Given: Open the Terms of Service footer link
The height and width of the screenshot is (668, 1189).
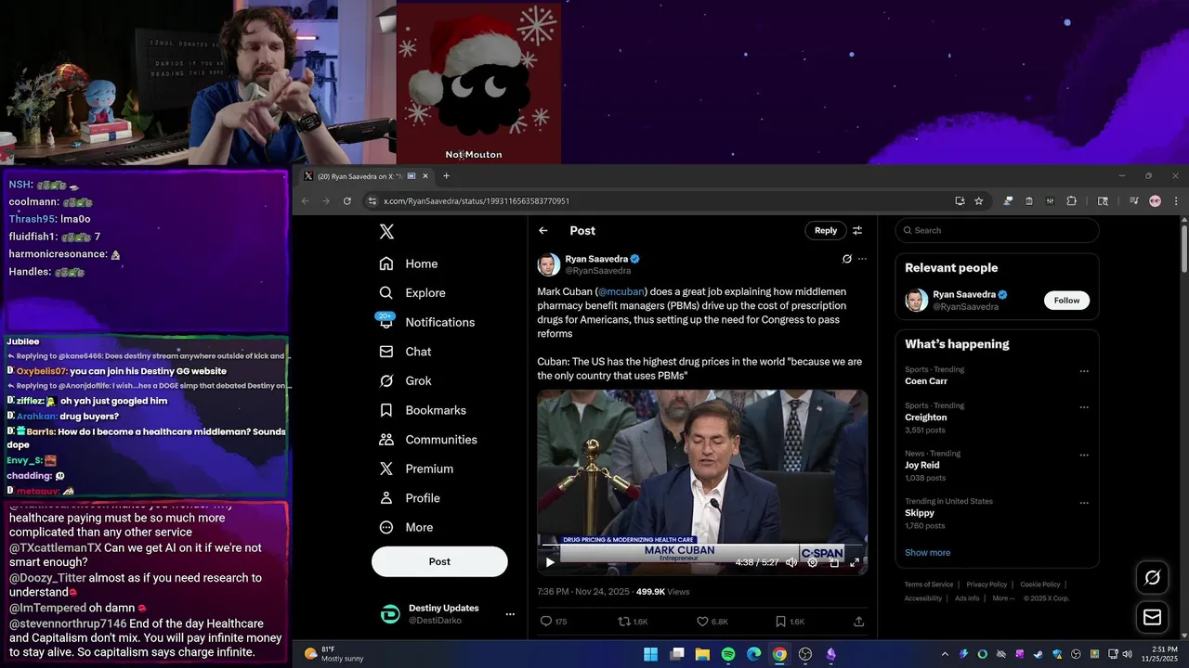Looking at the screenshot, I should [x=929, y=584].
